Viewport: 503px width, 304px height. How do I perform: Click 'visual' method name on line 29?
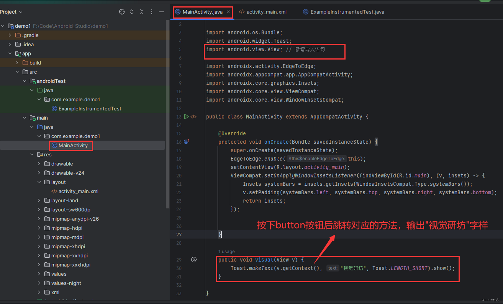pyautogui.click(x=264, y=260)
